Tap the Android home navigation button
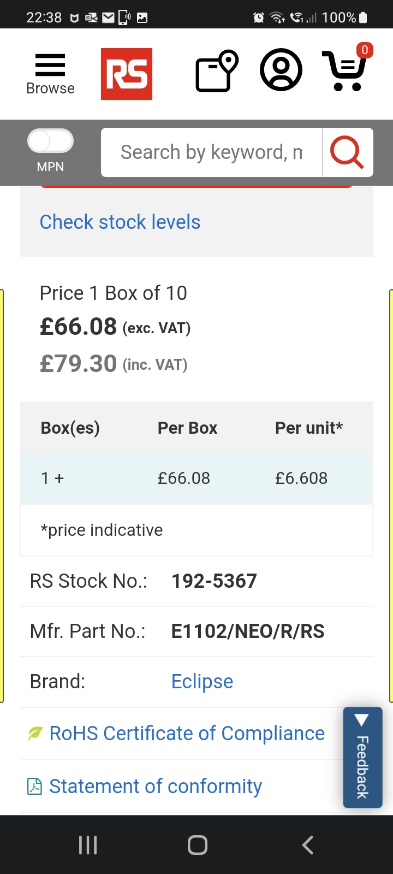 (x=197, y=845)
